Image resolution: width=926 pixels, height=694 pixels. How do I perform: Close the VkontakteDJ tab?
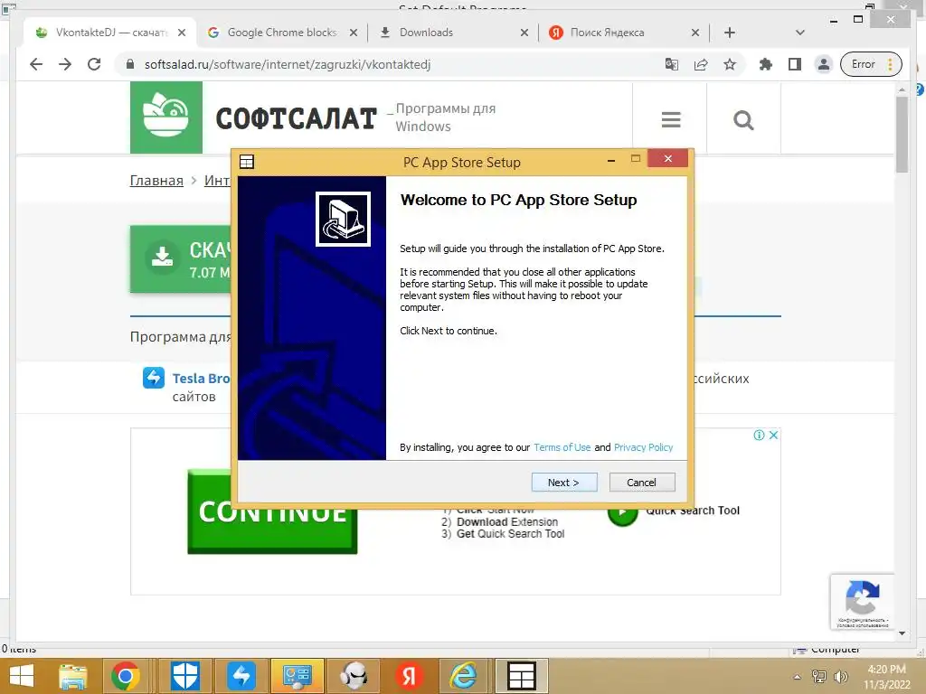(x=182, y=33)
